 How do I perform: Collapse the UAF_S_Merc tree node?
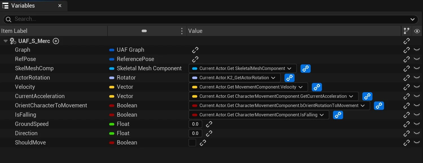(x=6, y=41)
